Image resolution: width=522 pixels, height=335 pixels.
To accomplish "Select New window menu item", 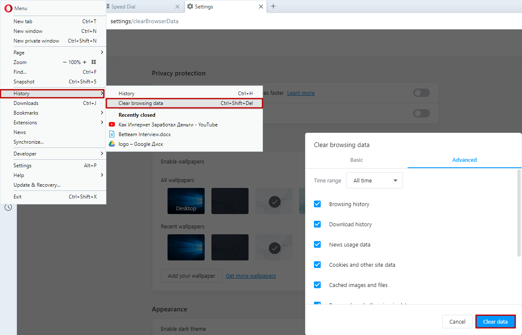I will pos(53,31).
